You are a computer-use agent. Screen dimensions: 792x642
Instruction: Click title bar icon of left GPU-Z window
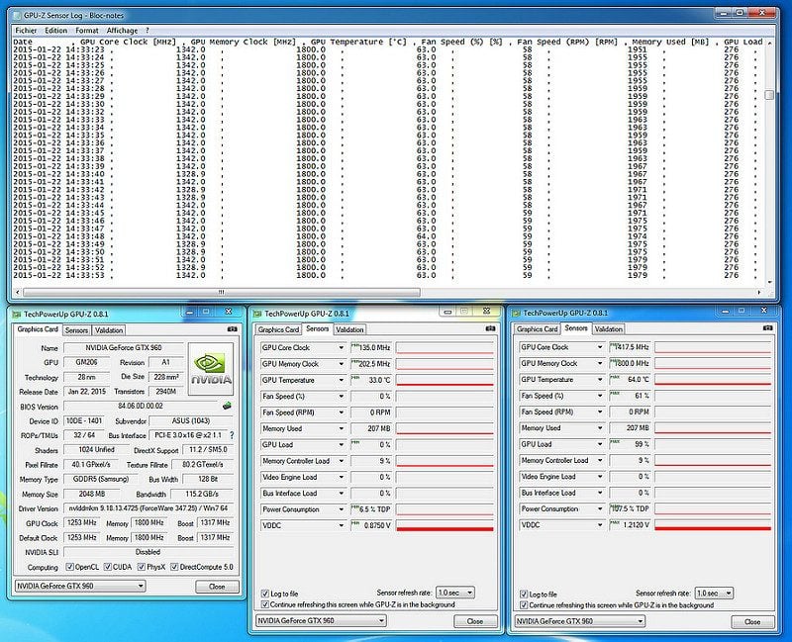coord(17,314)
